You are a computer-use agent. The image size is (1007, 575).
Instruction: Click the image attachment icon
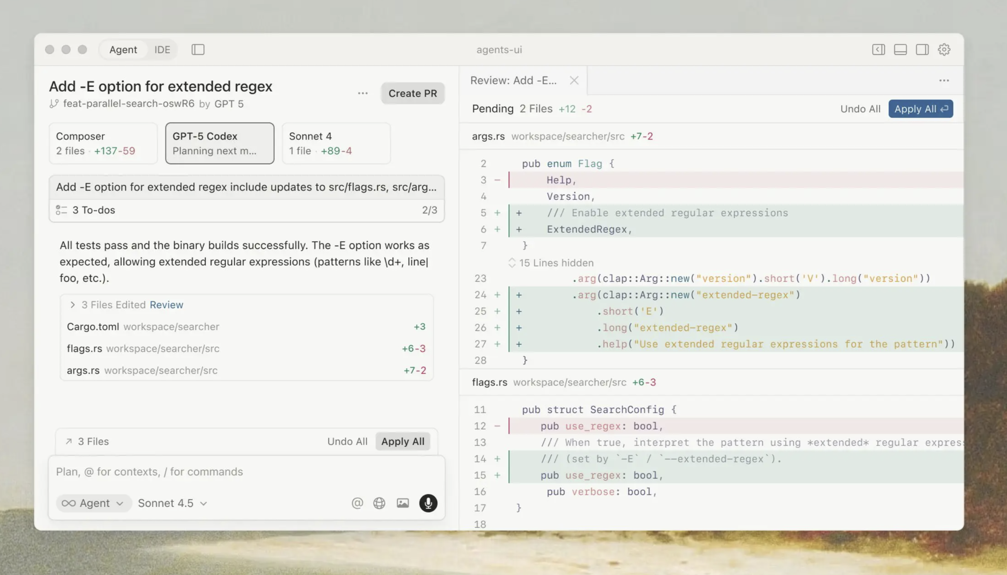pos(403,503)
